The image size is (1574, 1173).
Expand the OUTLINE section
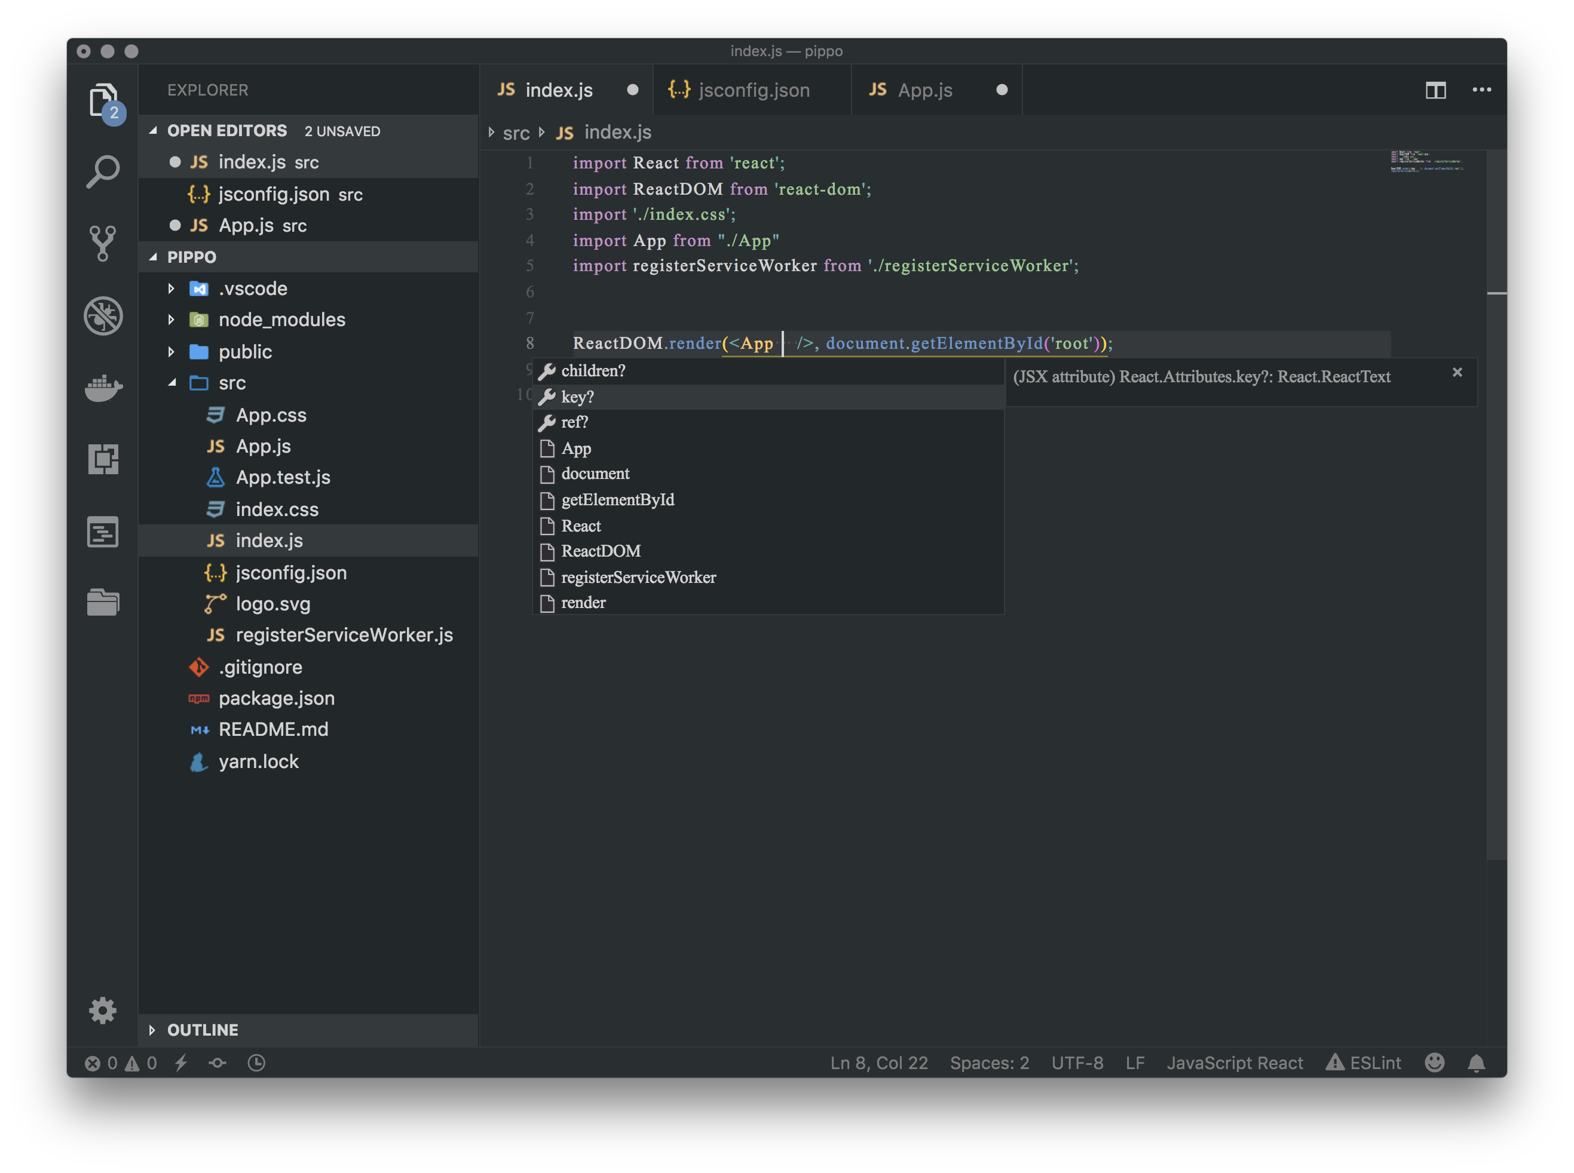tap(202, 1030)
